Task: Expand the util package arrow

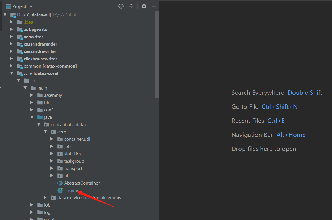Action: tap(52, 176)
